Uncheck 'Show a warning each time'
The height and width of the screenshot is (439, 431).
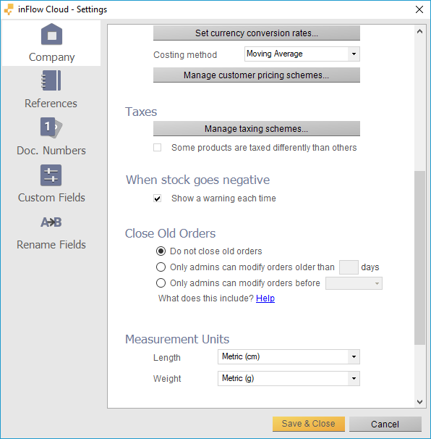pos(158,198)
